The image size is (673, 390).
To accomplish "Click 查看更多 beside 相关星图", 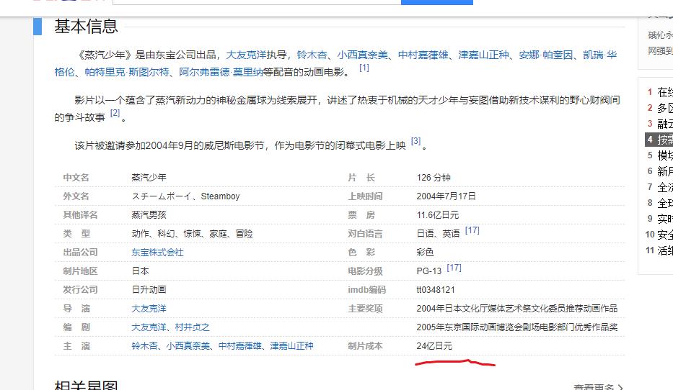I will [x=598, y=386].
